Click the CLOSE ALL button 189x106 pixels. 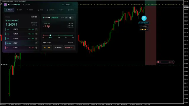pyautogui.click(x=69, y=48)
